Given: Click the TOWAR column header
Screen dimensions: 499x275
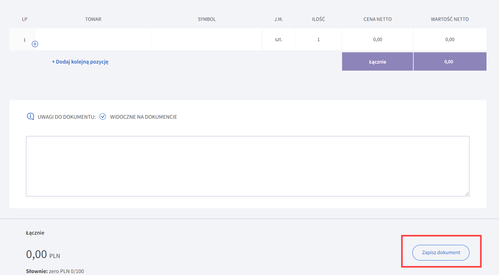Looking at the screenshot, I should coord(93,19).
